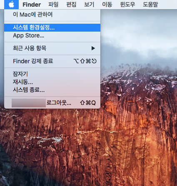Screen dimensions: 177x186
Task: Select 이 Mac에 관하여
Action: pyautogui.click(x=52, y=15)
